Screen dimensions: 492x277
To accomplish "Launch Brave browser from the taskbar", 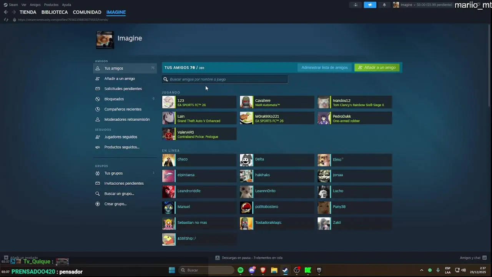I will point(263,270).
